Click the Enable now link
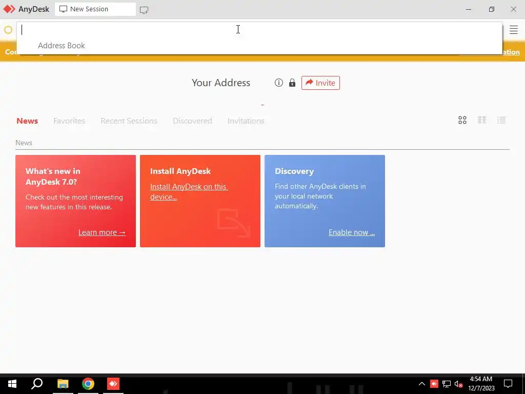This screenshot has height=394, width=525. (x=352, y=232)
